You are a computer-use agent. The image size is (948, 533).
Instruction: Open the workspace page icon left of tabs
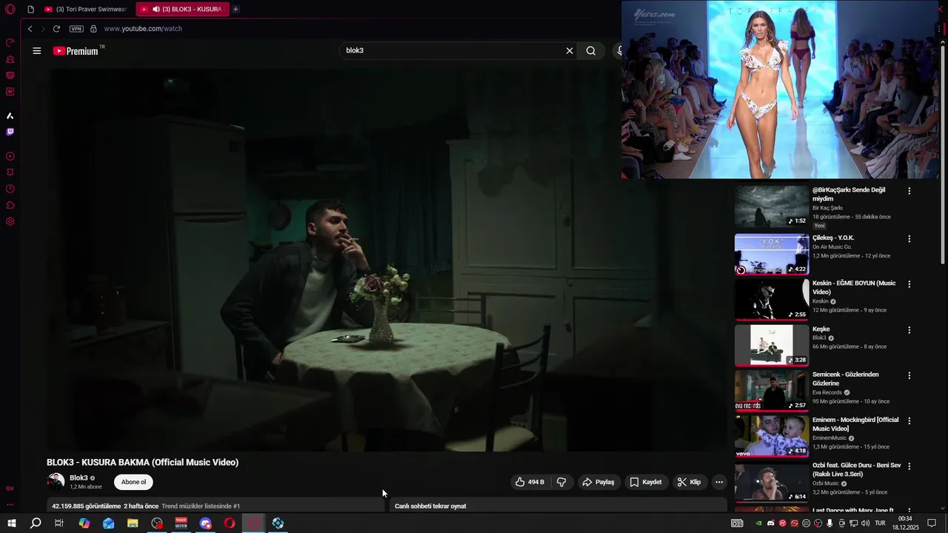[x=30, y=10]
